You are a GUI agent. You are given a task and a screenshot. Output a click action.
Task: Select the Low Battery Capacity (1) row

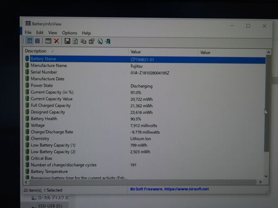coord(146,145)
